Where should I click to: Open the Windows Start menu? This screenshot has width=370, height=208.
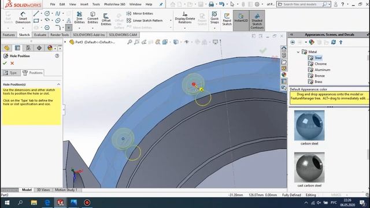[7, 203]
